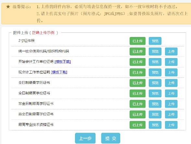Upload file for 非全日制最高学位证书
Screen dimensions: 191x144
[171, 114]
